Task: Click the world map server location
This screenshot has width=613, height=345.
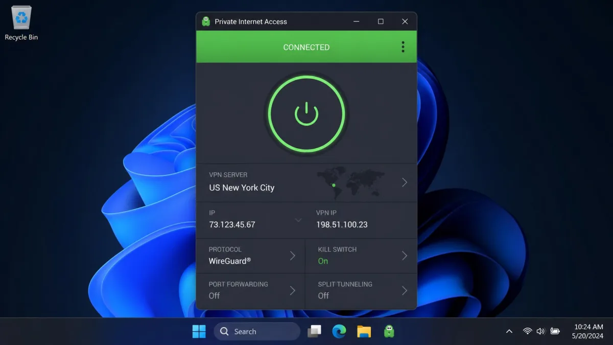Action: 350,182
